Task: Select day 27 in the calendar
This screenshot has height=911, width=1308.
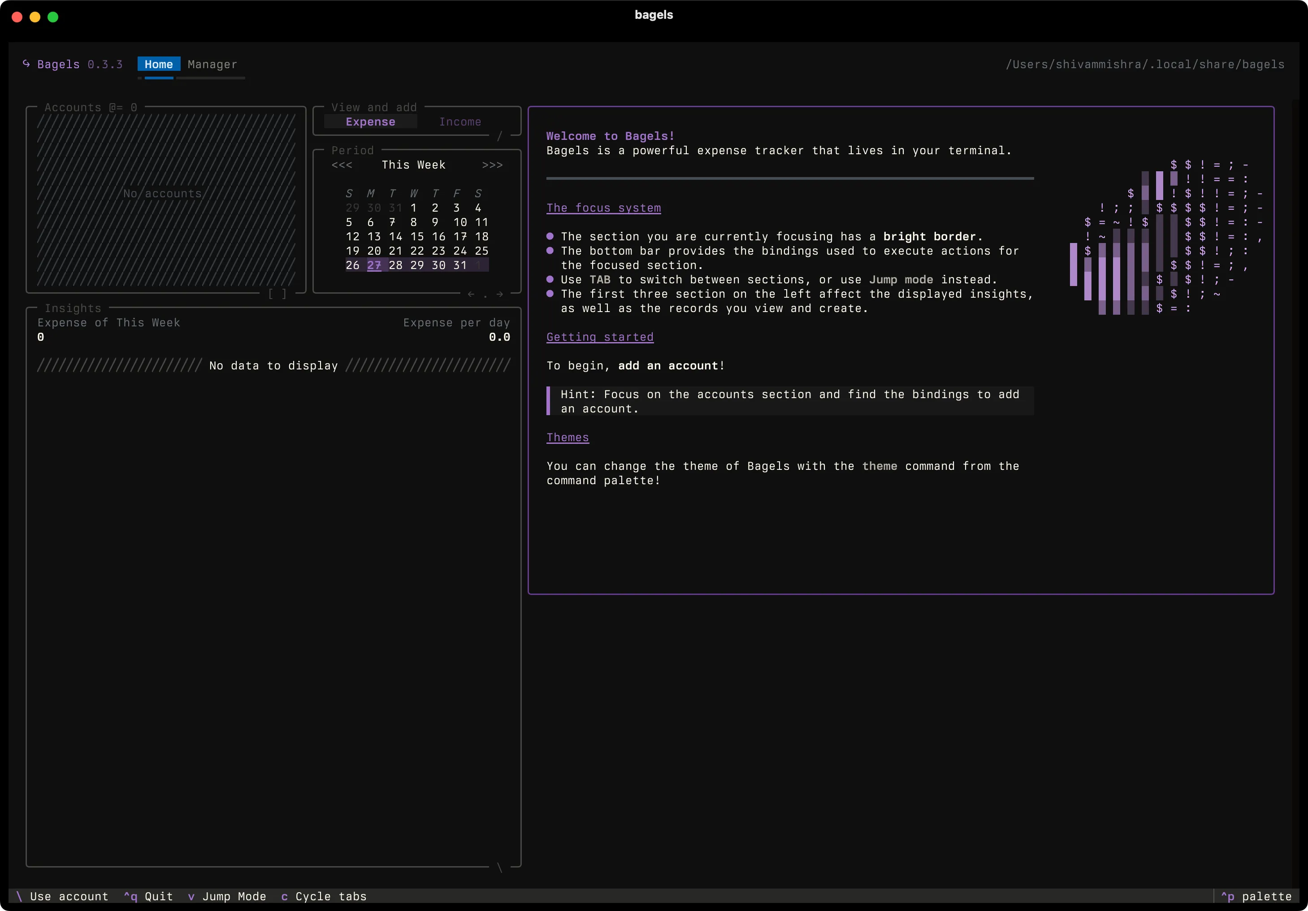Action: pos(374,265)
